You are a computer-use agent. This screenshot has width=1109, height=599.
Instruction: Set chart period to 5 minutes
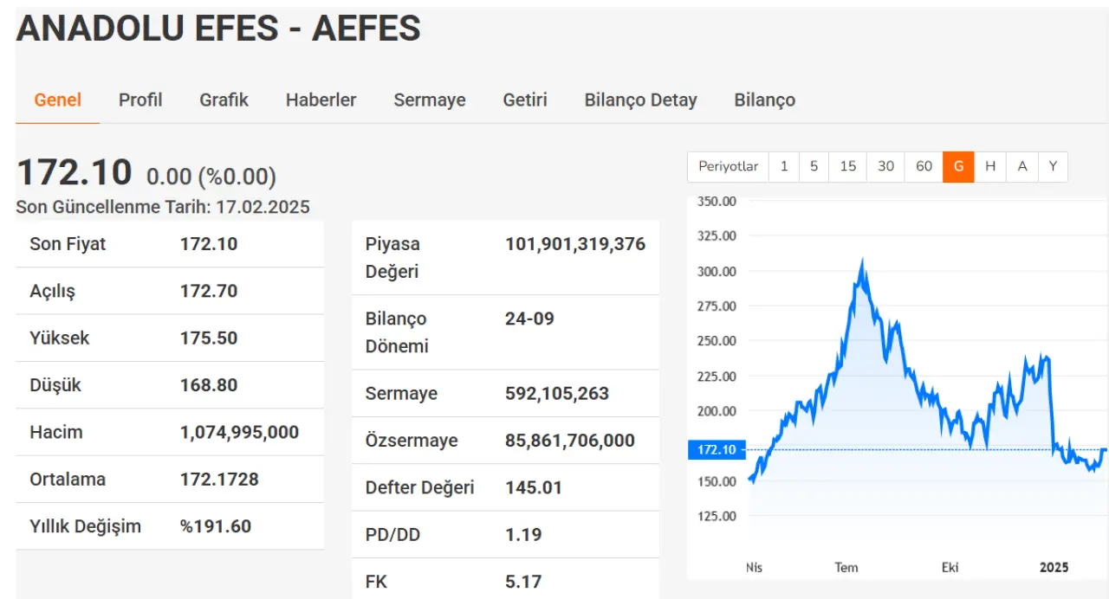[814, 166]
